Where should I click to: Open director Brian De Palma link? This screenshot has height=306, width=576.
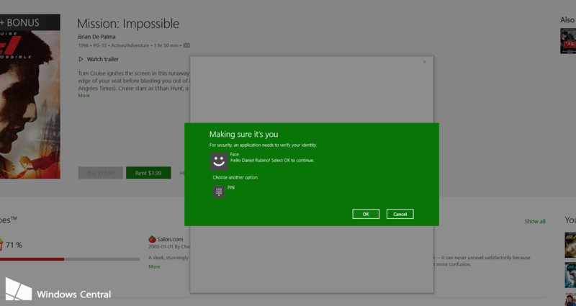click(x=96, y=37)
